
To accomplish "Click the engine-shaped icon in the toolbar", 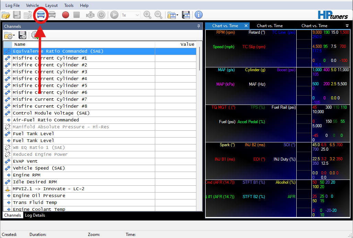I will click(x=90, y=15).
